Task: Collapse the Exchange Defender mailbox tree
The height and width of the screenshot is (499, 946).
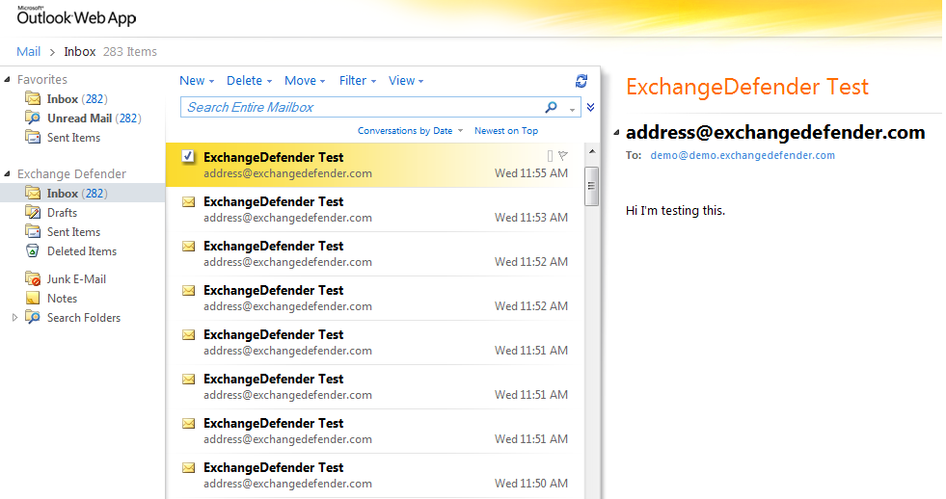Action: (x=8, y=173)
